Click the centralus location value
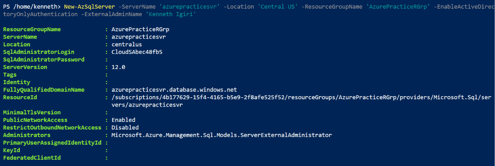Viewport: 495px width, 166px height. point(127,45)
